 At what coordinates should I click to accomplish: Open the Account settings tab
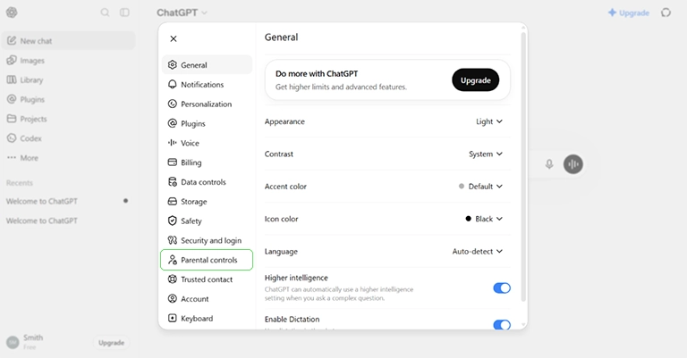point(207,298)
